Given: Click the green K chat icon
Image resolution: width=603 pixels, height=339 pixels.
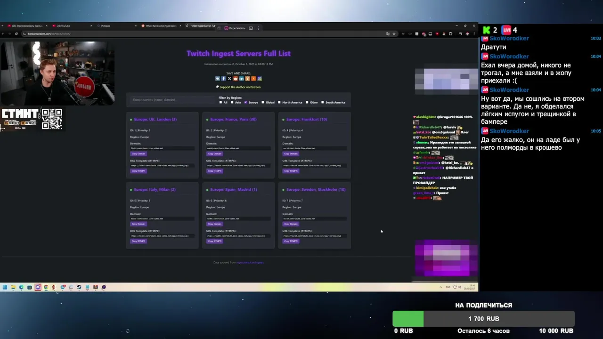Looking at the screenshot, I should click(486, 30).
